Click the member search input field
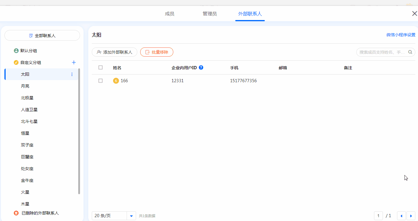Image resolution: width=418 pixels, height=221 pixels. (382, 52)
